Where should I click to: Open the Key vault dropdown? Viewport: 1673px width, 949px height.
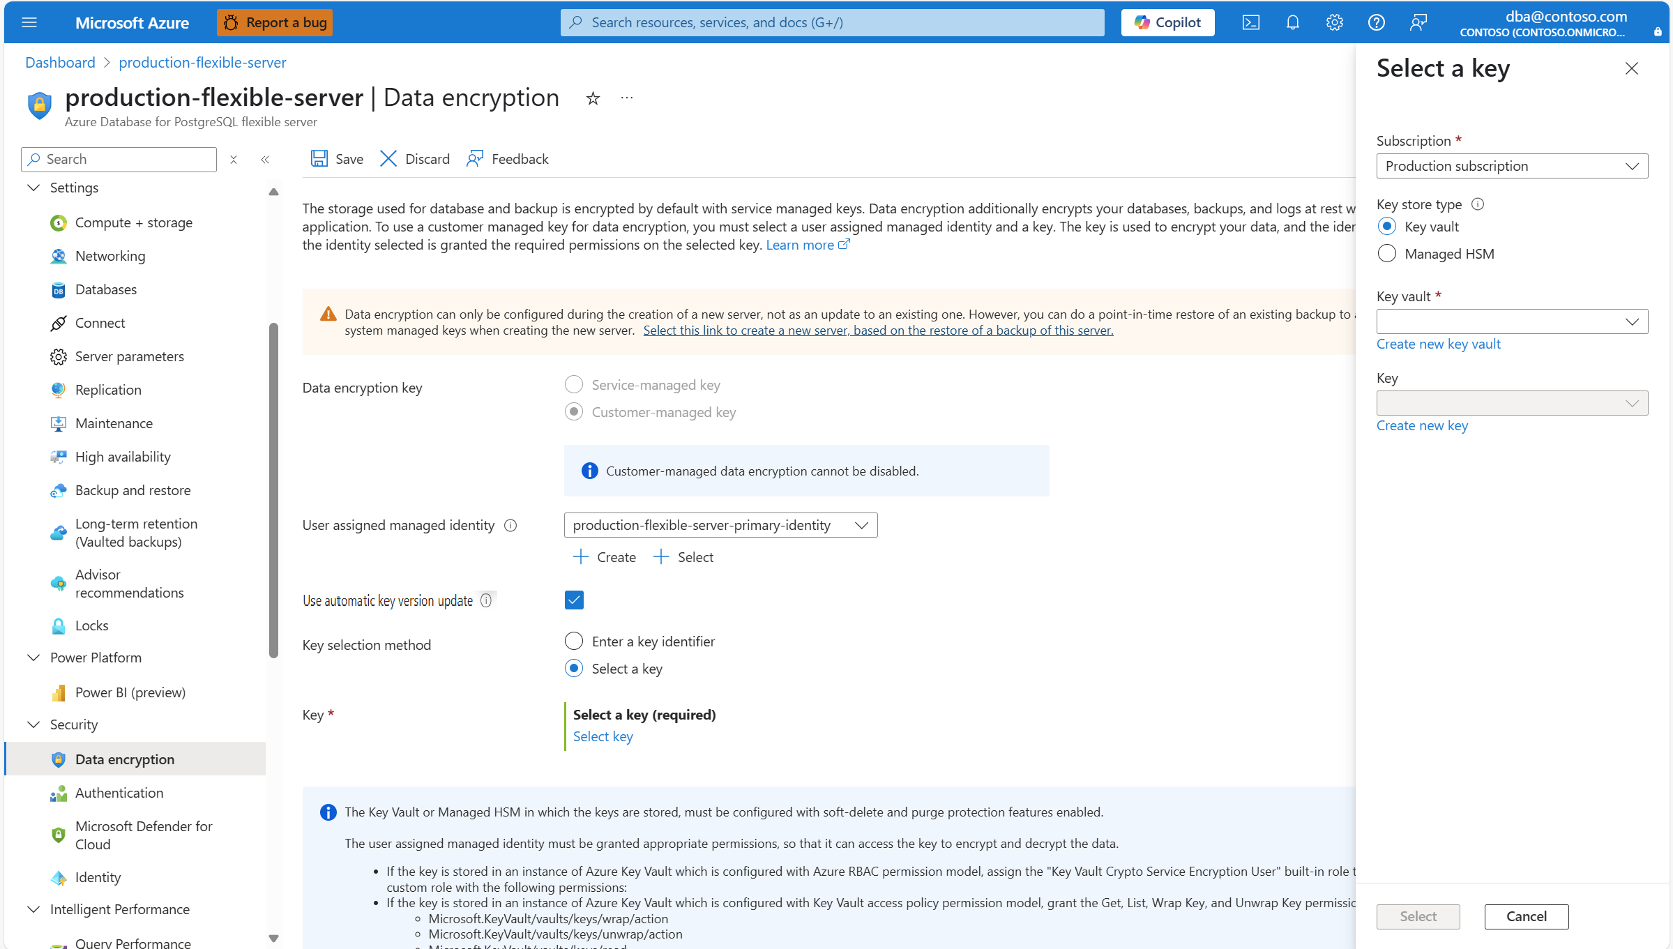coord(1511,321)
